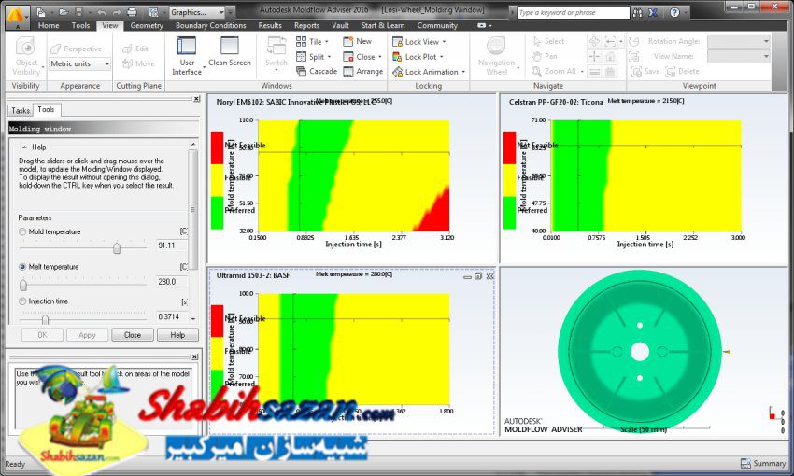The height and width of the screenshot is (476, 794).
Task: Open the Reports ribbon tab
Action: (x=306, y=25)
